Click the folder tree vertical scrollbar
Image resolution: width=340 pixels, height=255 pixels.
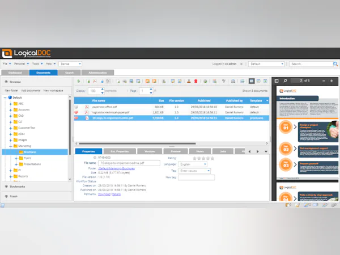tap(70, 127)
